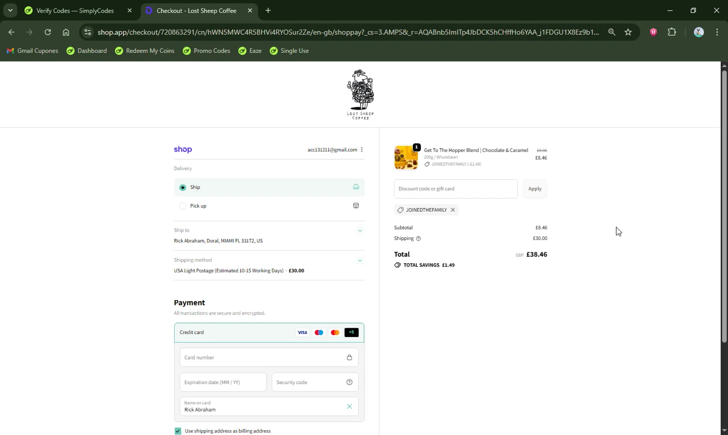Click the Shop logo
This screenshot has height=435, width=728.
(x=183, y=150)
